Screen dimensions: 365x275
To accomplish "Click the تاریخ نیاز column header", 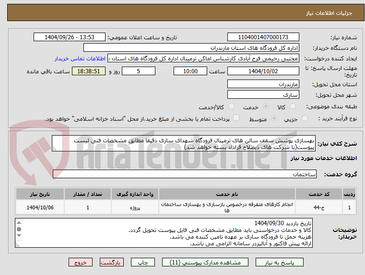I will click(40, 194).
